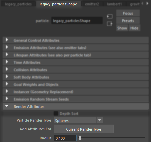Image resolution: width=151 pixels, height=142 pixels.
Task: Collapse the Render Attributes section
Action: pyautogui.click(x=76, y=107)
